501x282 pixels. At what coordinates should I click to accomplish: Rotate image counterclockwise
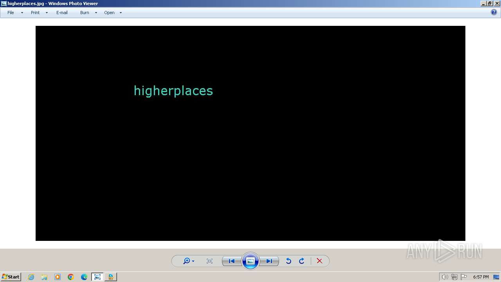coord(288,261)
